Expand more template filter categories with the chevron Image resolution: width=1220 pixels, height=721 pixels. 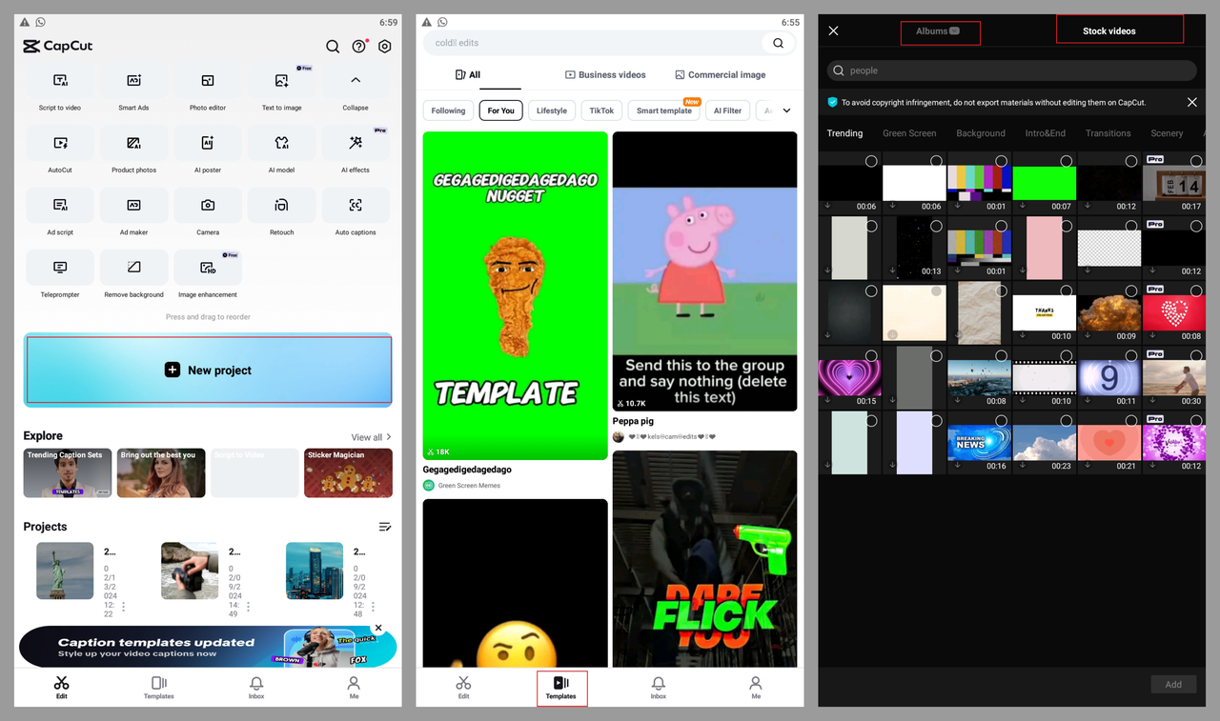pyautogui.click(x=787, y=110)
